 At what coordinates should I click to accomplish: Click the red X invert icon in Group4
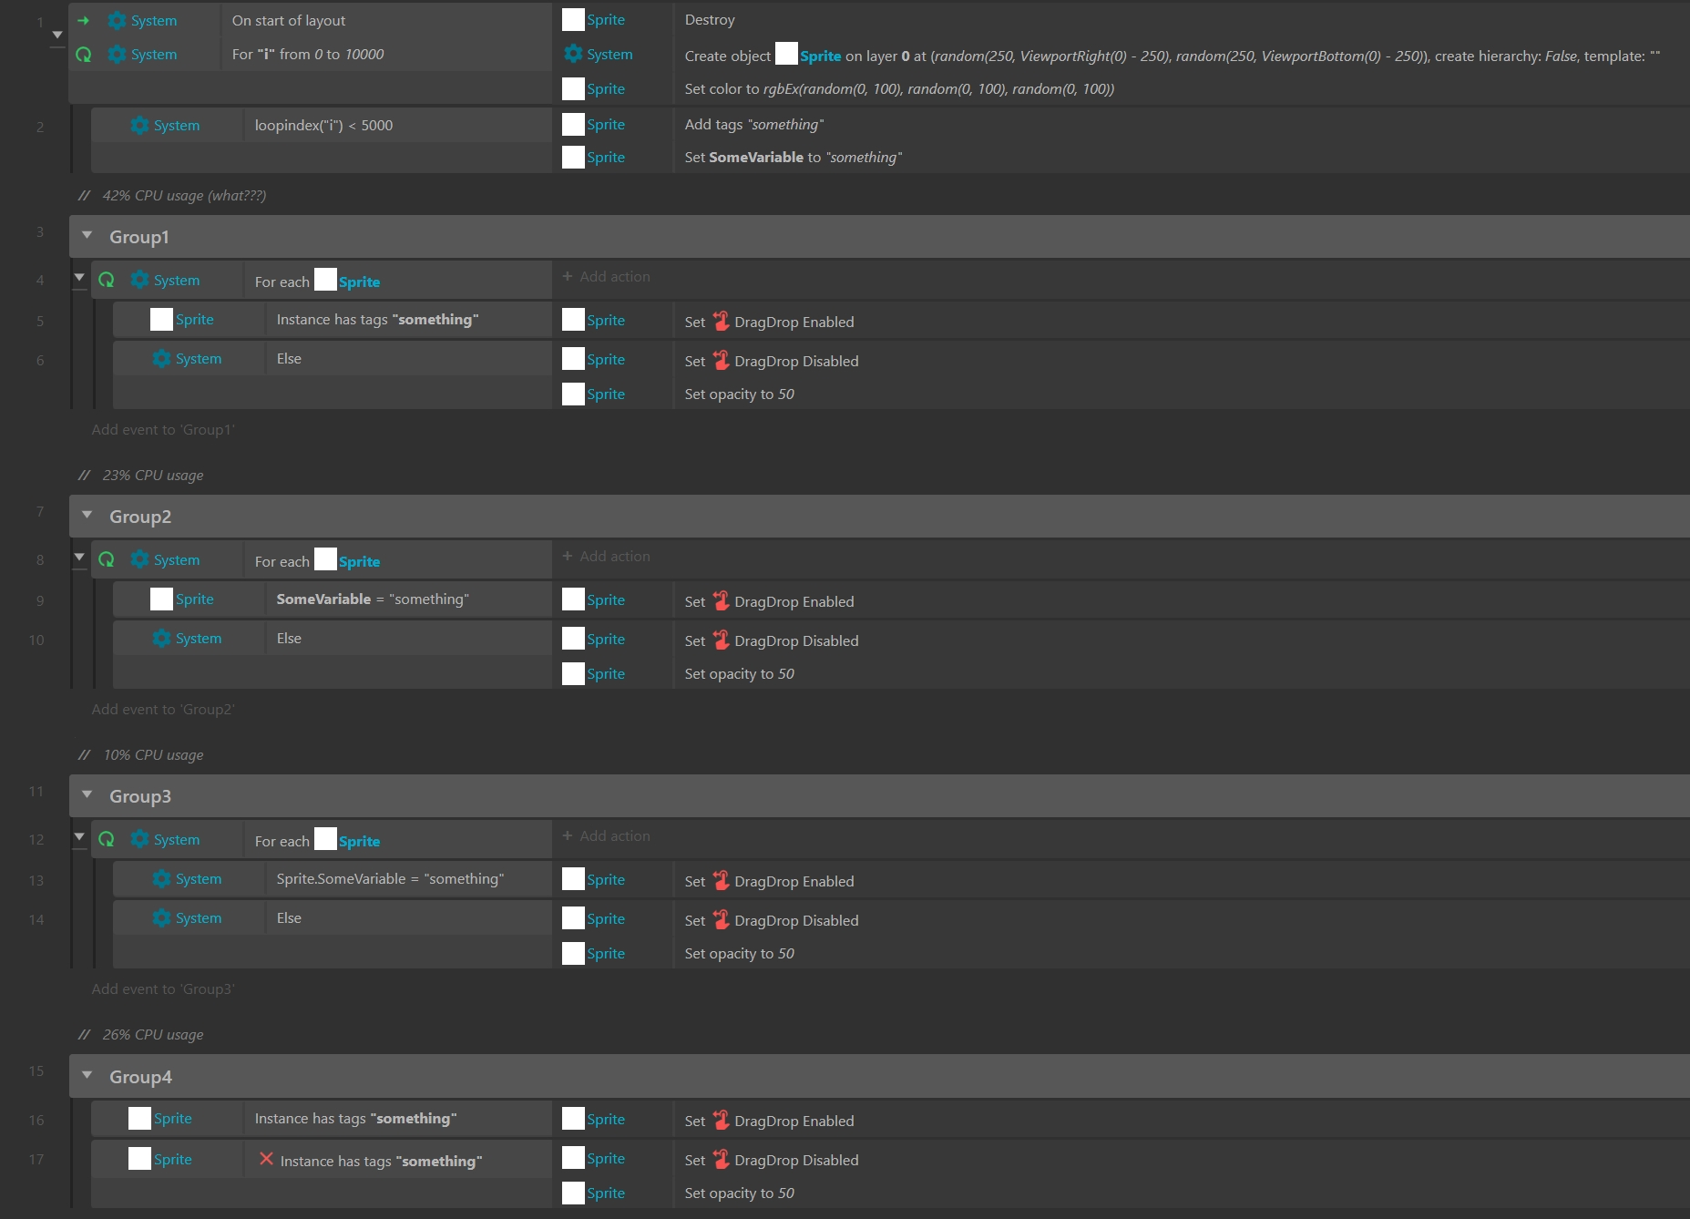[266, 1160]
